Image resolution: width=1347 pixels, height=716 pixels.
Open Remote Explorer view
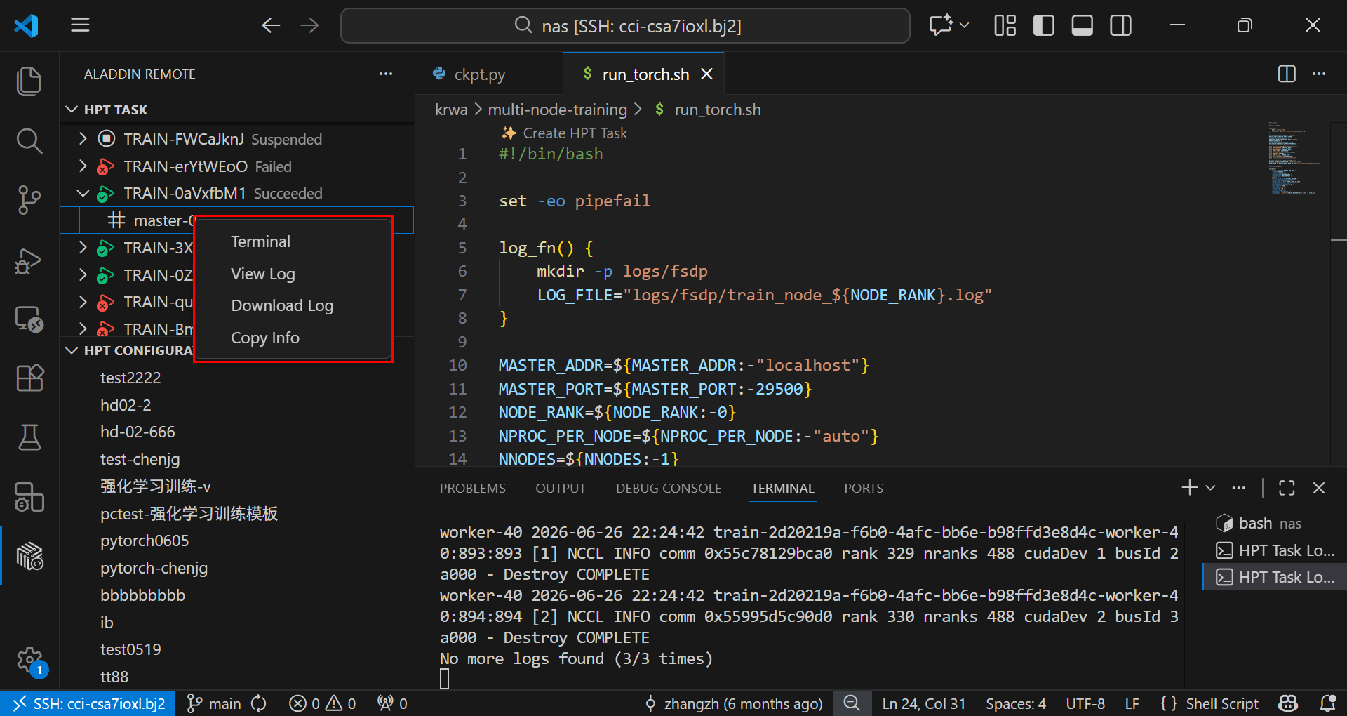29,319
